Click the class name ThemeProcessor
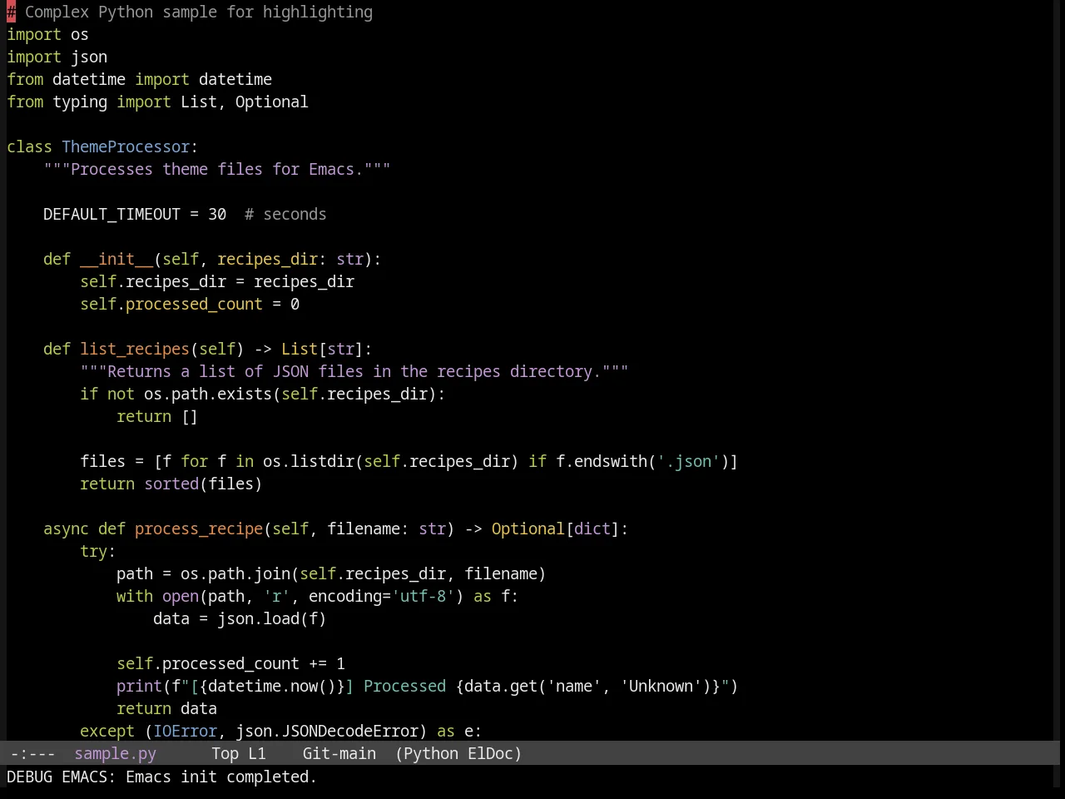Viewport: 1065px width, 799px height. [x=126, y=146]
